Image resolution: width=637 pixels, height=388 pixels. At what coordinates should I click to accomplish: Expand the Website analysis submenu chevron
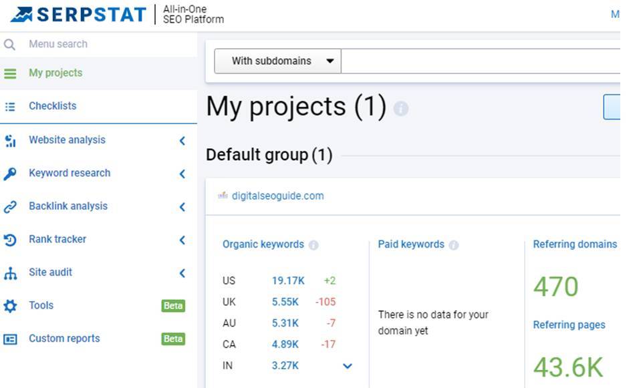click(182, 141)
